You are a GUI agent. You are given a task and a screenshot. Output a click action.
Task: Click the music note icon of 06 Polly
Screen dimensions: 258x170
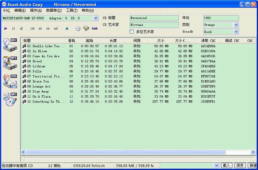pos(24,71)
